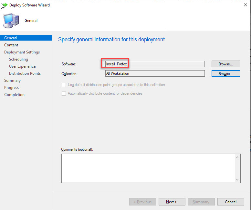Cancel the deployment wizard
Viewport: 251px width, 210px height.
[x=231, y=202]
